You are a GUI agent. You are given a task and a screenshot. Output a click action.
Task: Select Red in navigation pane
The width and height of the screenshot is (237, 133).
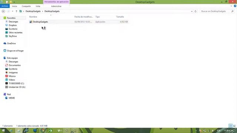click(x=9, y=94)
